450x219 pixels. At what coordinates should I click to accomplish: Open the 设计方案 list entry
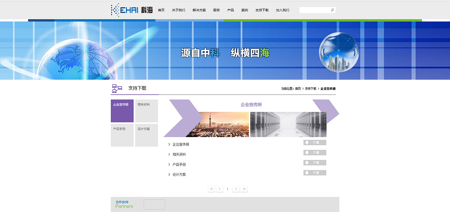(179, 175)
